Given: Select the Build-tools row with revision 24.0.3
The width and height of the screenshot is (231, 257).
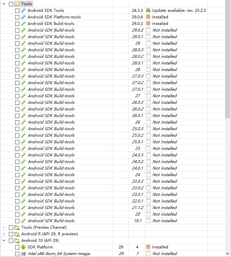Looking at the screenshot, I should click(x=113, y=155).
